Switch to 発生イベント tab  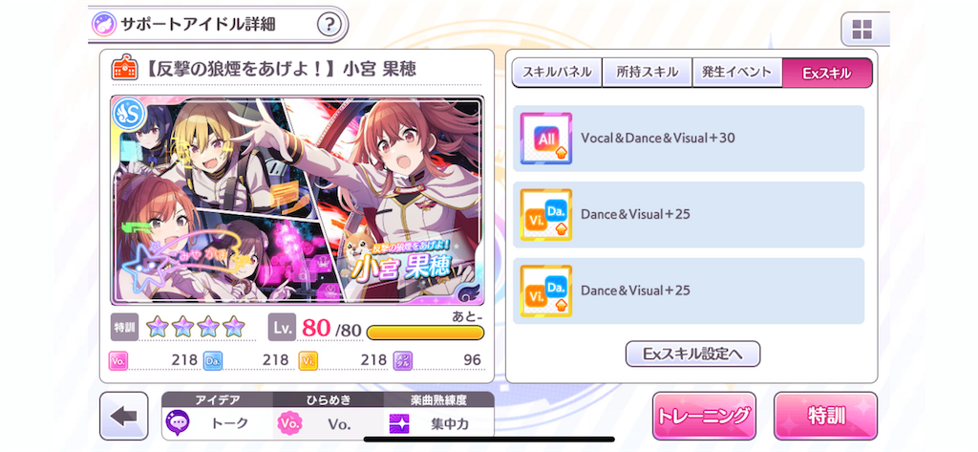click(737, 73)
